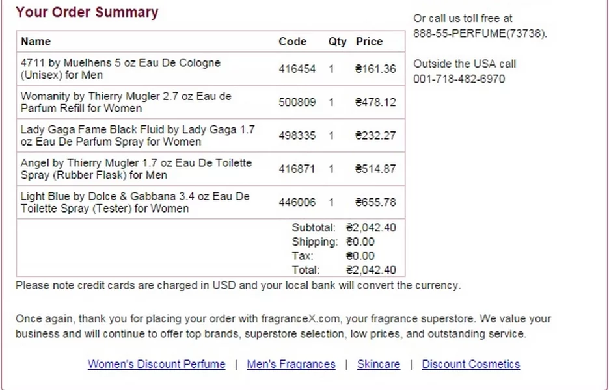
Task: Select the Angel by Thierry Mugler item
Action: pyautogui.click(x=136, y=168)
